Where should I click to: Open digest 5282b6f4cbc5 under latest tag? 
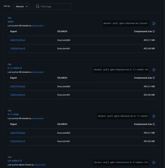[18, 49]
